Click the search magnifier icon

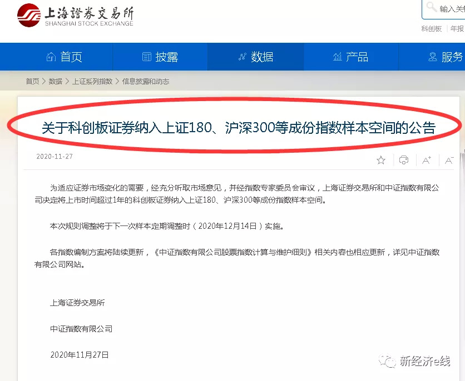click(x=431, y=7)
